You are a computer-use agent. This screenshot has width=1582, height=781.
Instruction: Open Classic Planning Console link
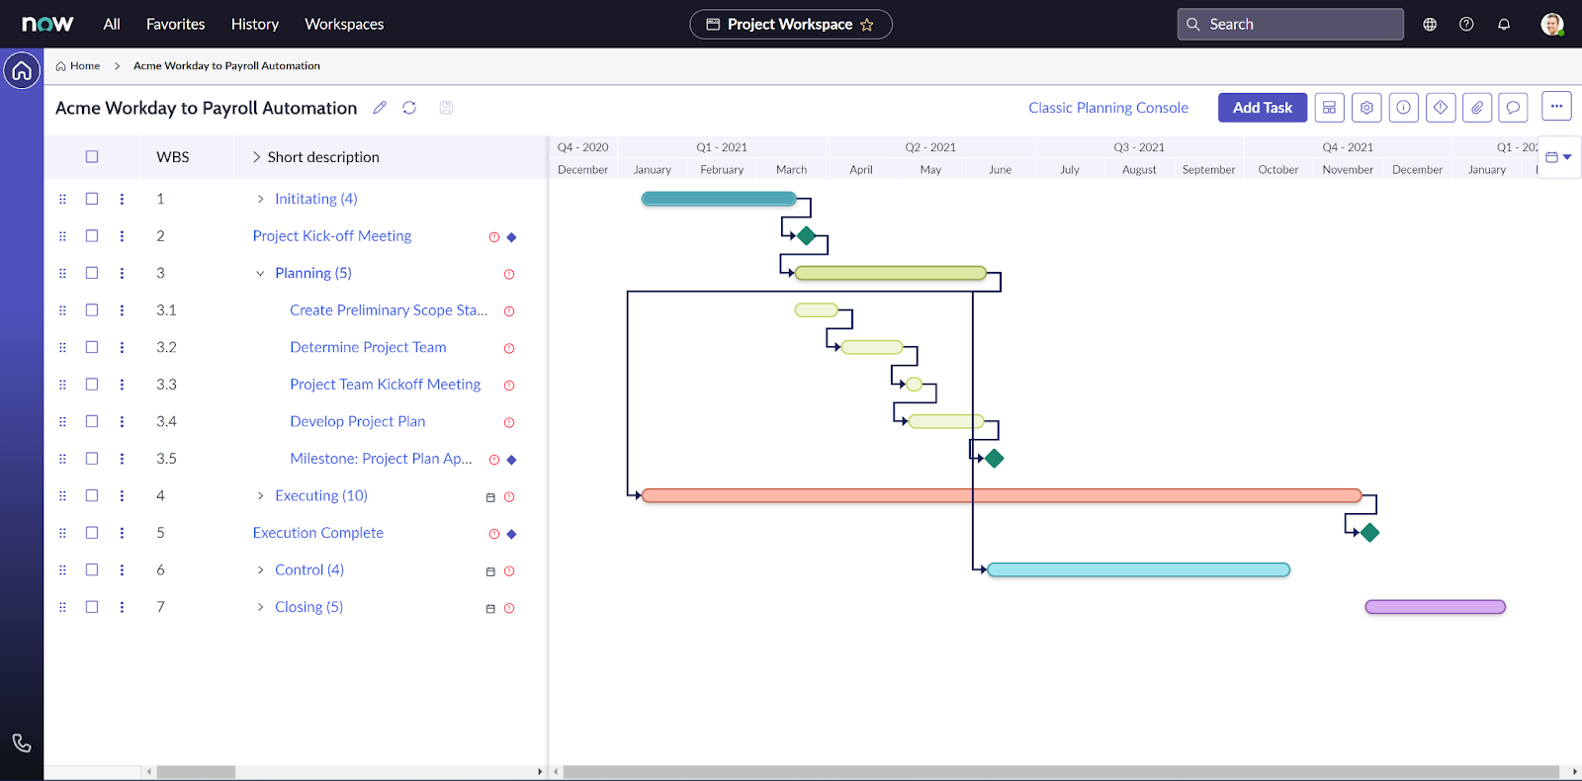point(1108,108)
